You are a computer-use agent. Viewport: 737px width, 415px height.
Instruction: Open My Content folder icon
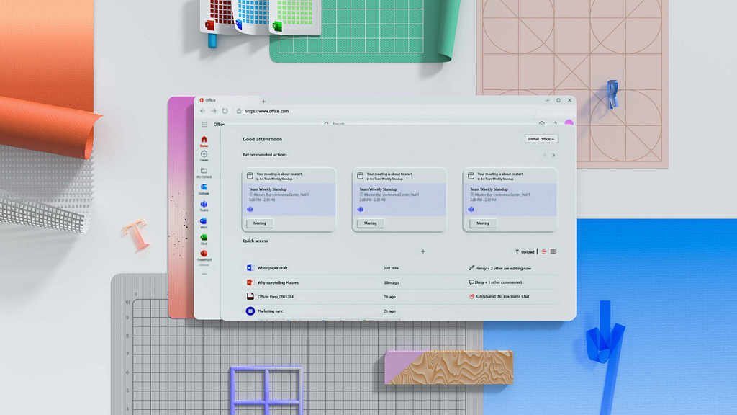tap(204, 171)
